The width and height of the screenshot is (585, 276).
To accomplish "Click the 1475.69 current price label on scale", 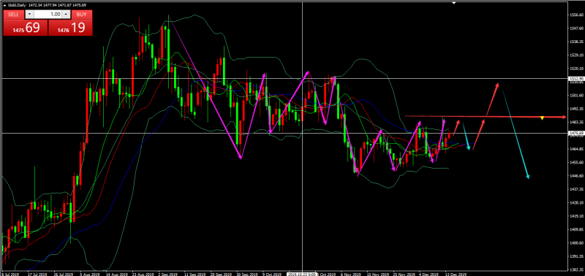I will pos(575,133).
